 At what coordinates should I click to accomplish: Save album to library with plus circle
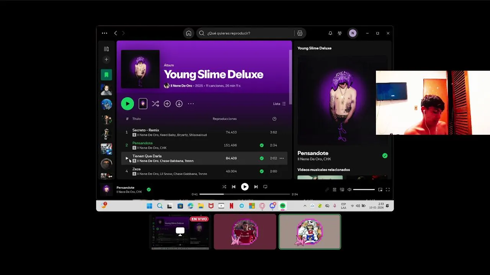(x=167, y=104)
